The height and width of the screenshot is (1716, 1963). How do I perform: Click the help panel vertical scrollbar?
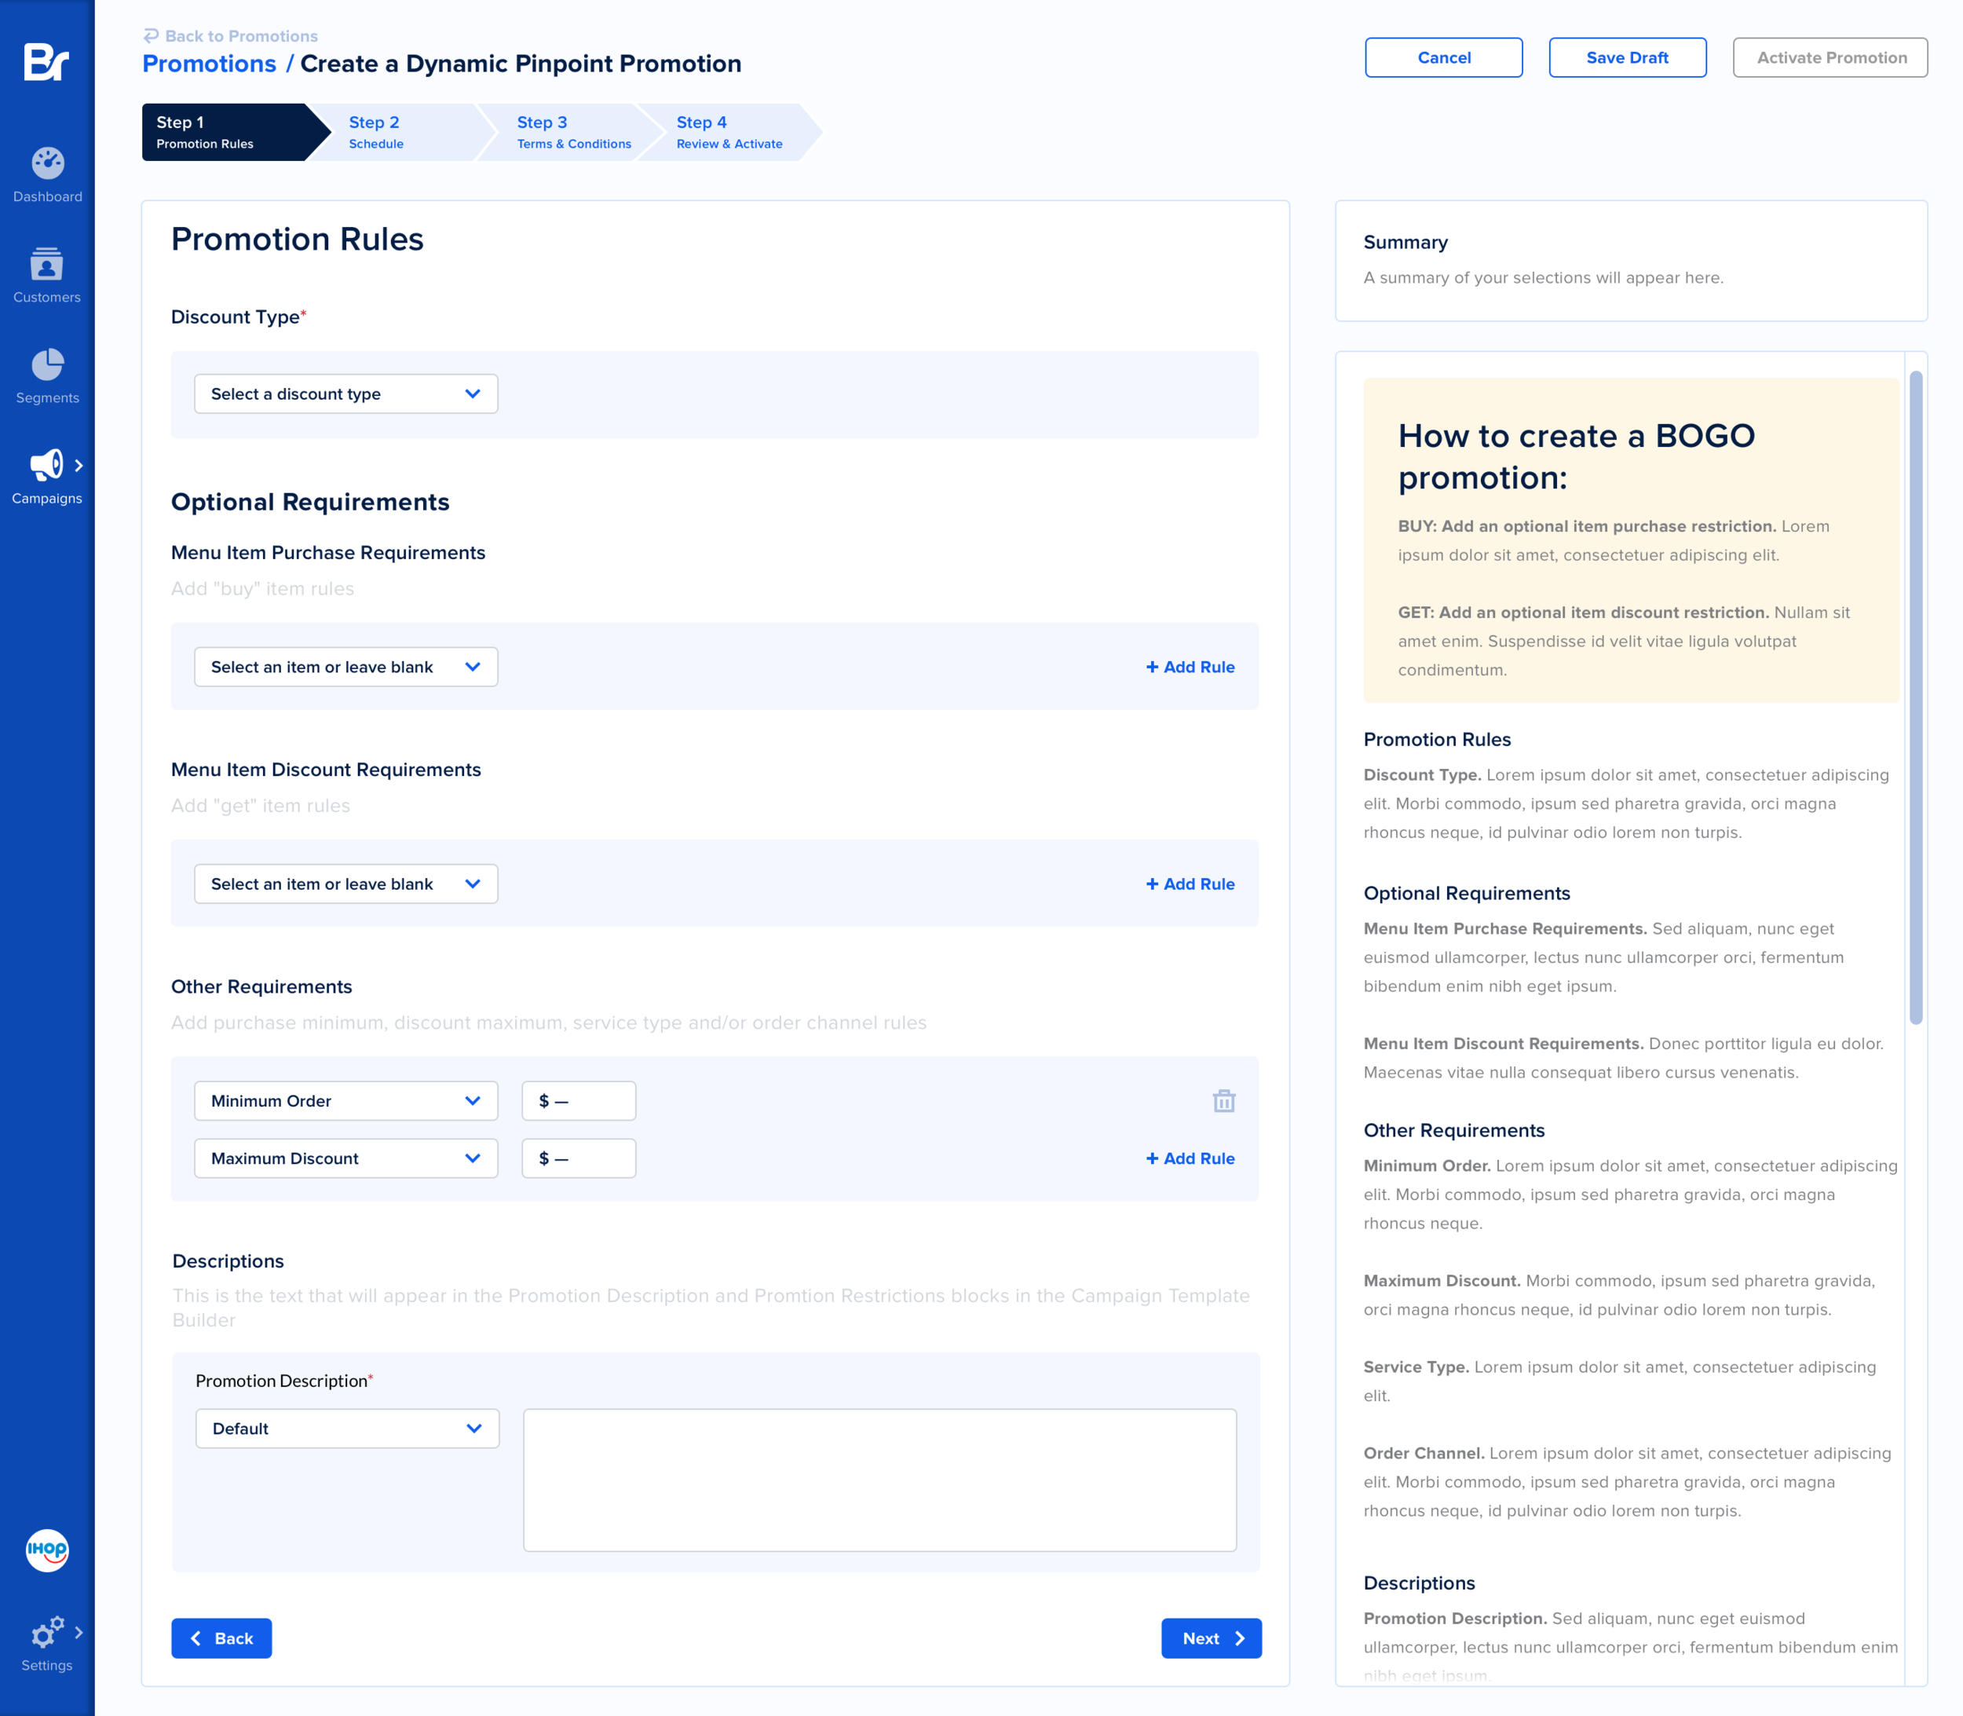(1915, 697)
